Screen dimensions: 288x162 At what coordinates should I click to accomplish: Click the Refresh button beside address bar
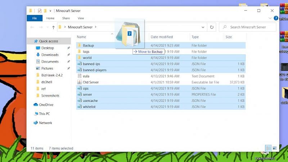click(x=212, y=27)
